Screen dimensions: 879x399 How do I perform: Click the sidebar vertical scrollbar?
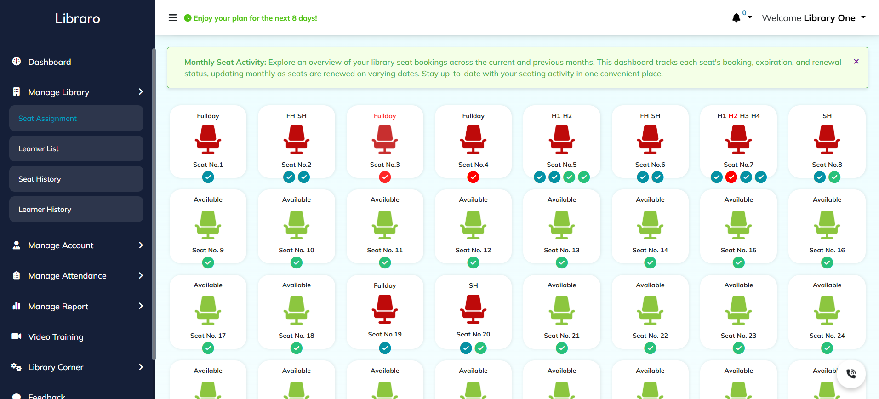[x=154, y=204]
